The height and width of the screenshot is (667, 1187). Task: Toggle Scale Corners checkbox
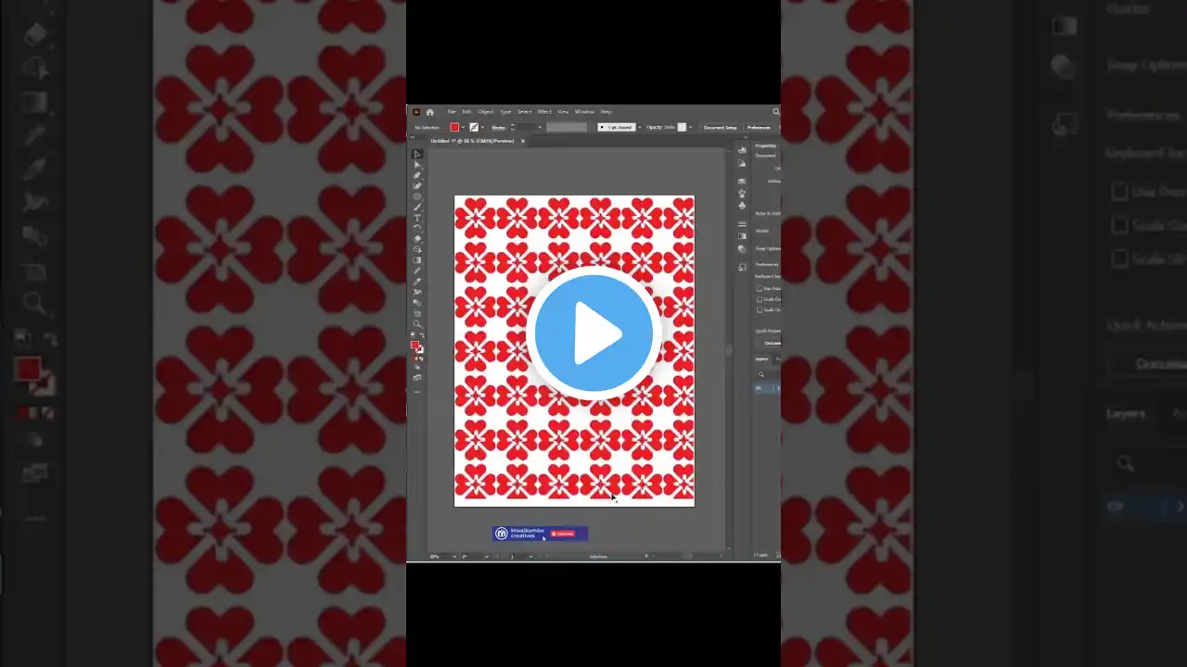(759, 298)
